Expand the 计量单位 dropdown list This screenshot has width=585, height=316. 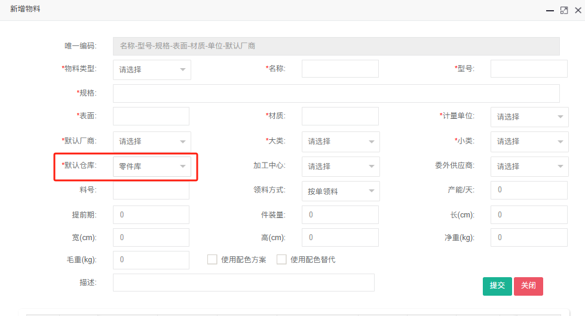pos(529,117)
